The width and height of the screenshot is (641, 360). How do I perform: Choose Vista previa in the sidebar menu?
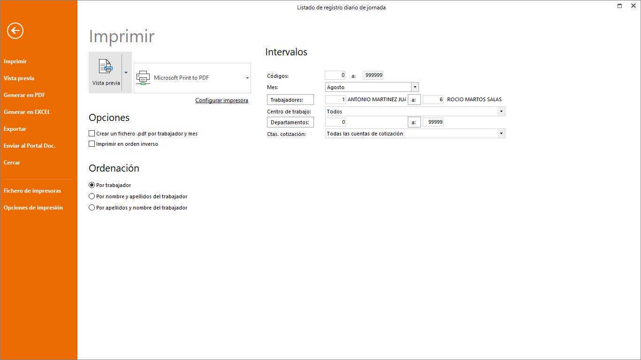click(x=19, y=78)
